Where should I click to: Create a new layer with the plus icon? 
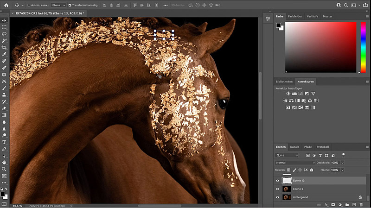353,204
